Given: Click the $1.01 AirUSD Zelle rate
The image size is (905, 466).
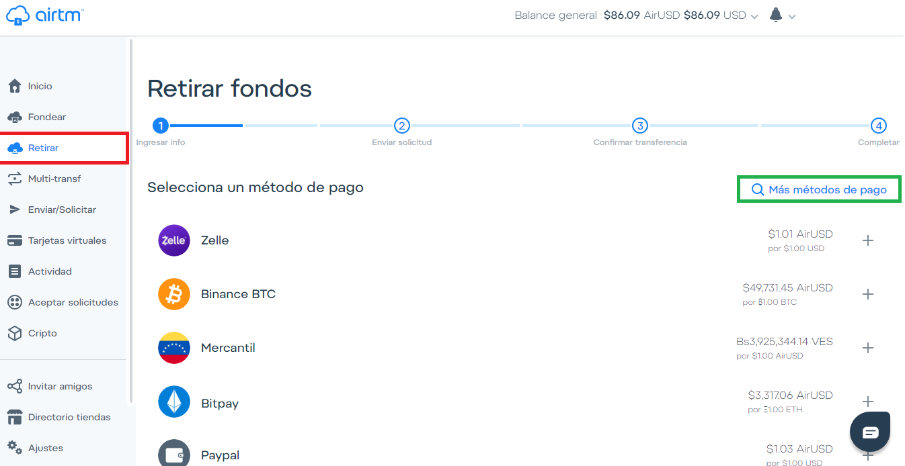Looking at the screenshot, I should coord(800,234).
